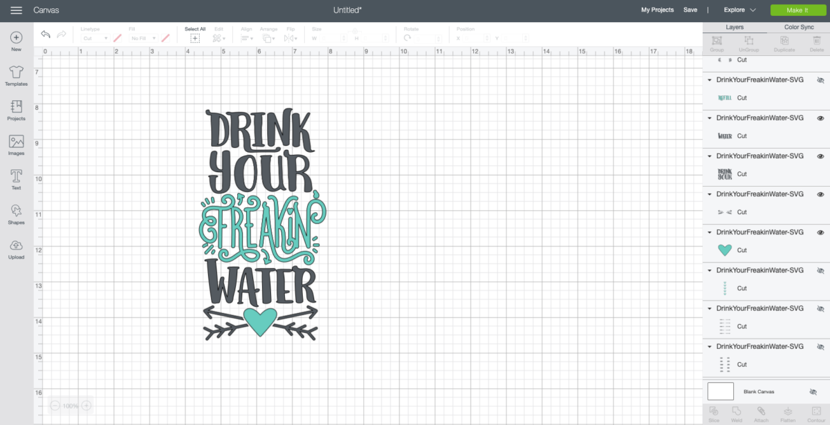Open the Edit dropdown

click(219, 39)
